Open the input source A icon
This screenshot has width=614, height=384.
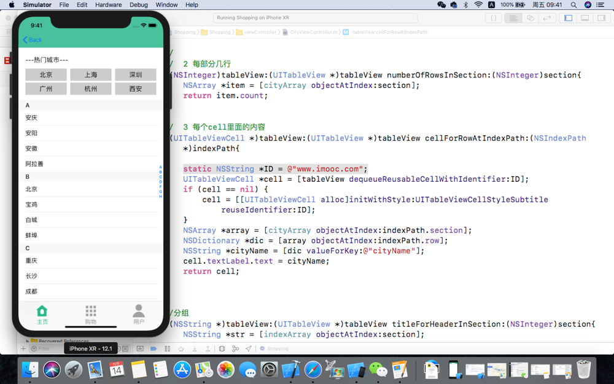click(491, 5)
